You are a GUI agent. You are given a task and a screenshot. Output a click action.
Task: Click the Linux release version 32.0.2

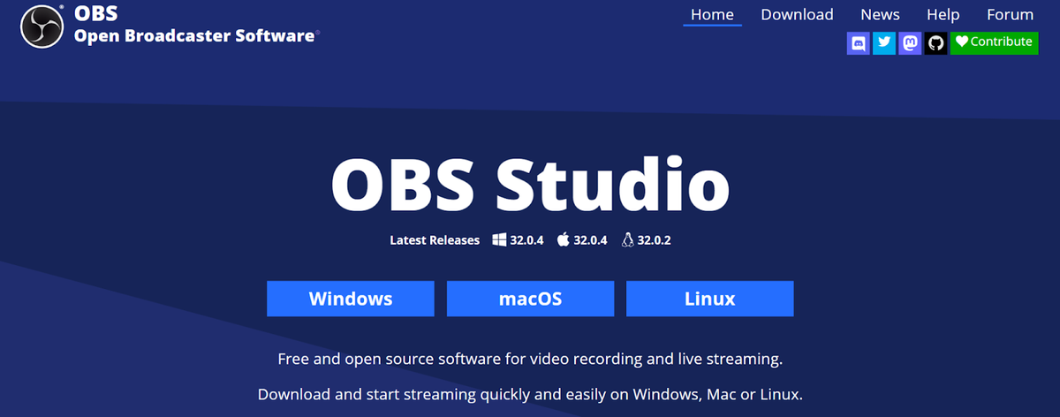(x=655, y=240)
